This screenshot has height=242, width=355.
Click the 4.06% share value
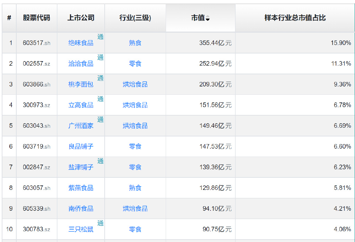[x=342, y=229]
